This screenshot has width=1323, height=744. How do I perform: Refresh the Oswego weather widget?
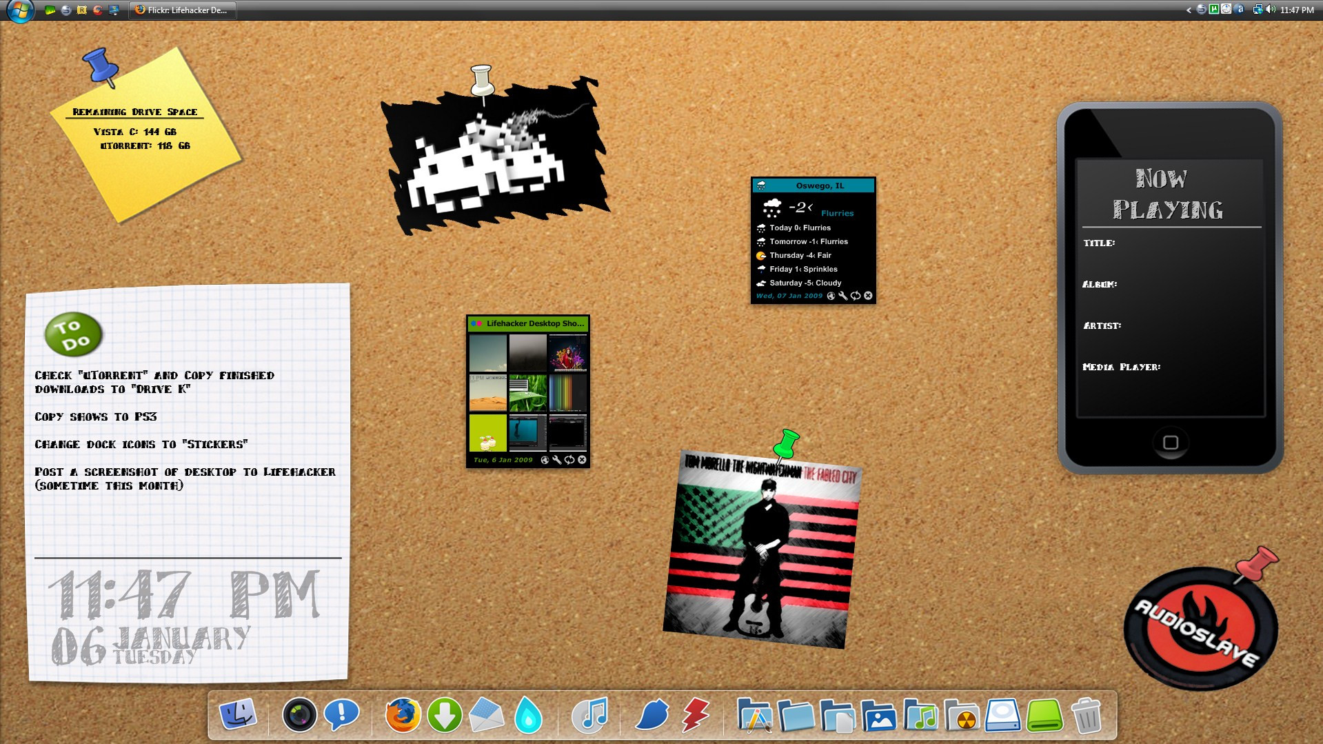click(856, 296)
